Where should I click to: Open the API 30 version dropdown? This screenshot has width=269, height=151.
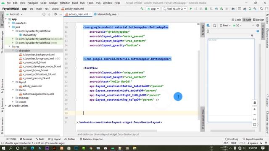click(x=237, y=26)
